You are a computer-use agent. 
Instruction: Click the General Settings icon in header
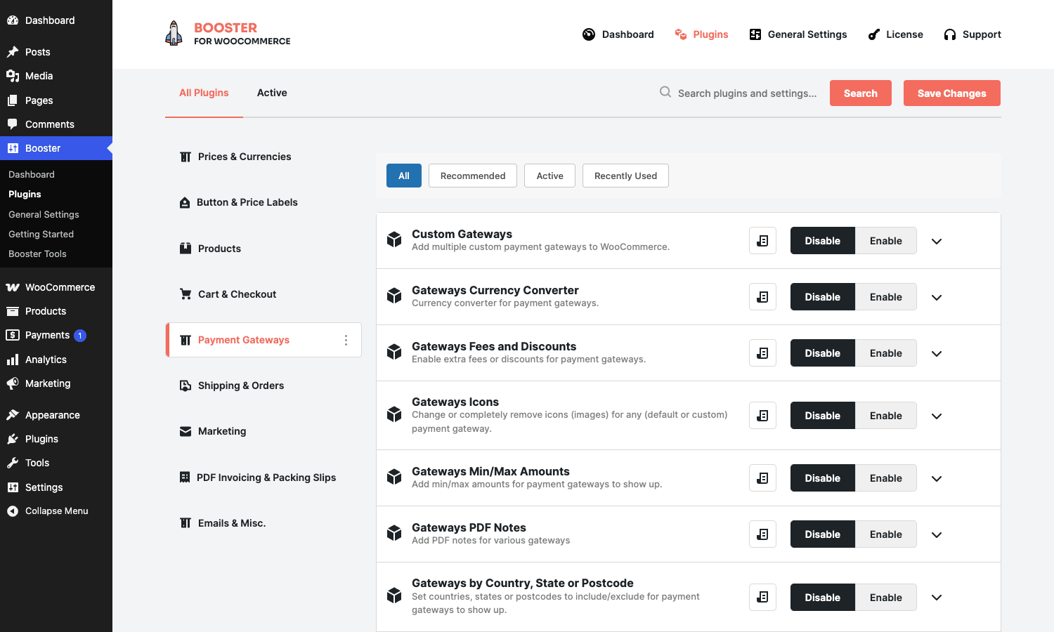755,34
